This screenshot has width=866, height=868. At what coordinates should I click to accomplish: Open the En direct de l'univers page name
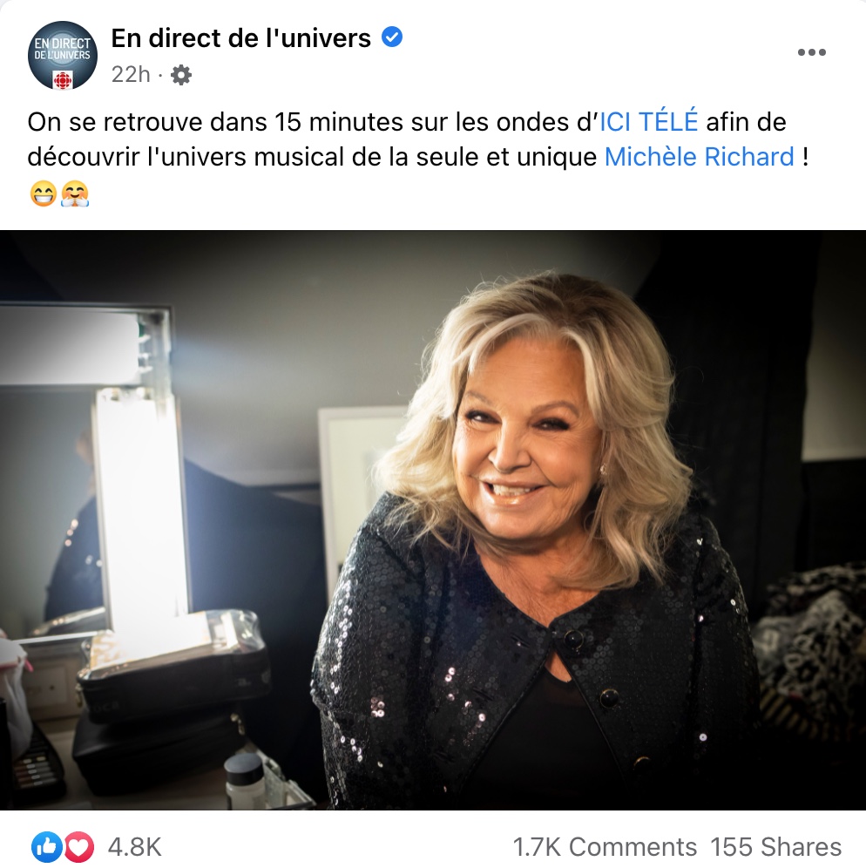click(x=241, y=38)
